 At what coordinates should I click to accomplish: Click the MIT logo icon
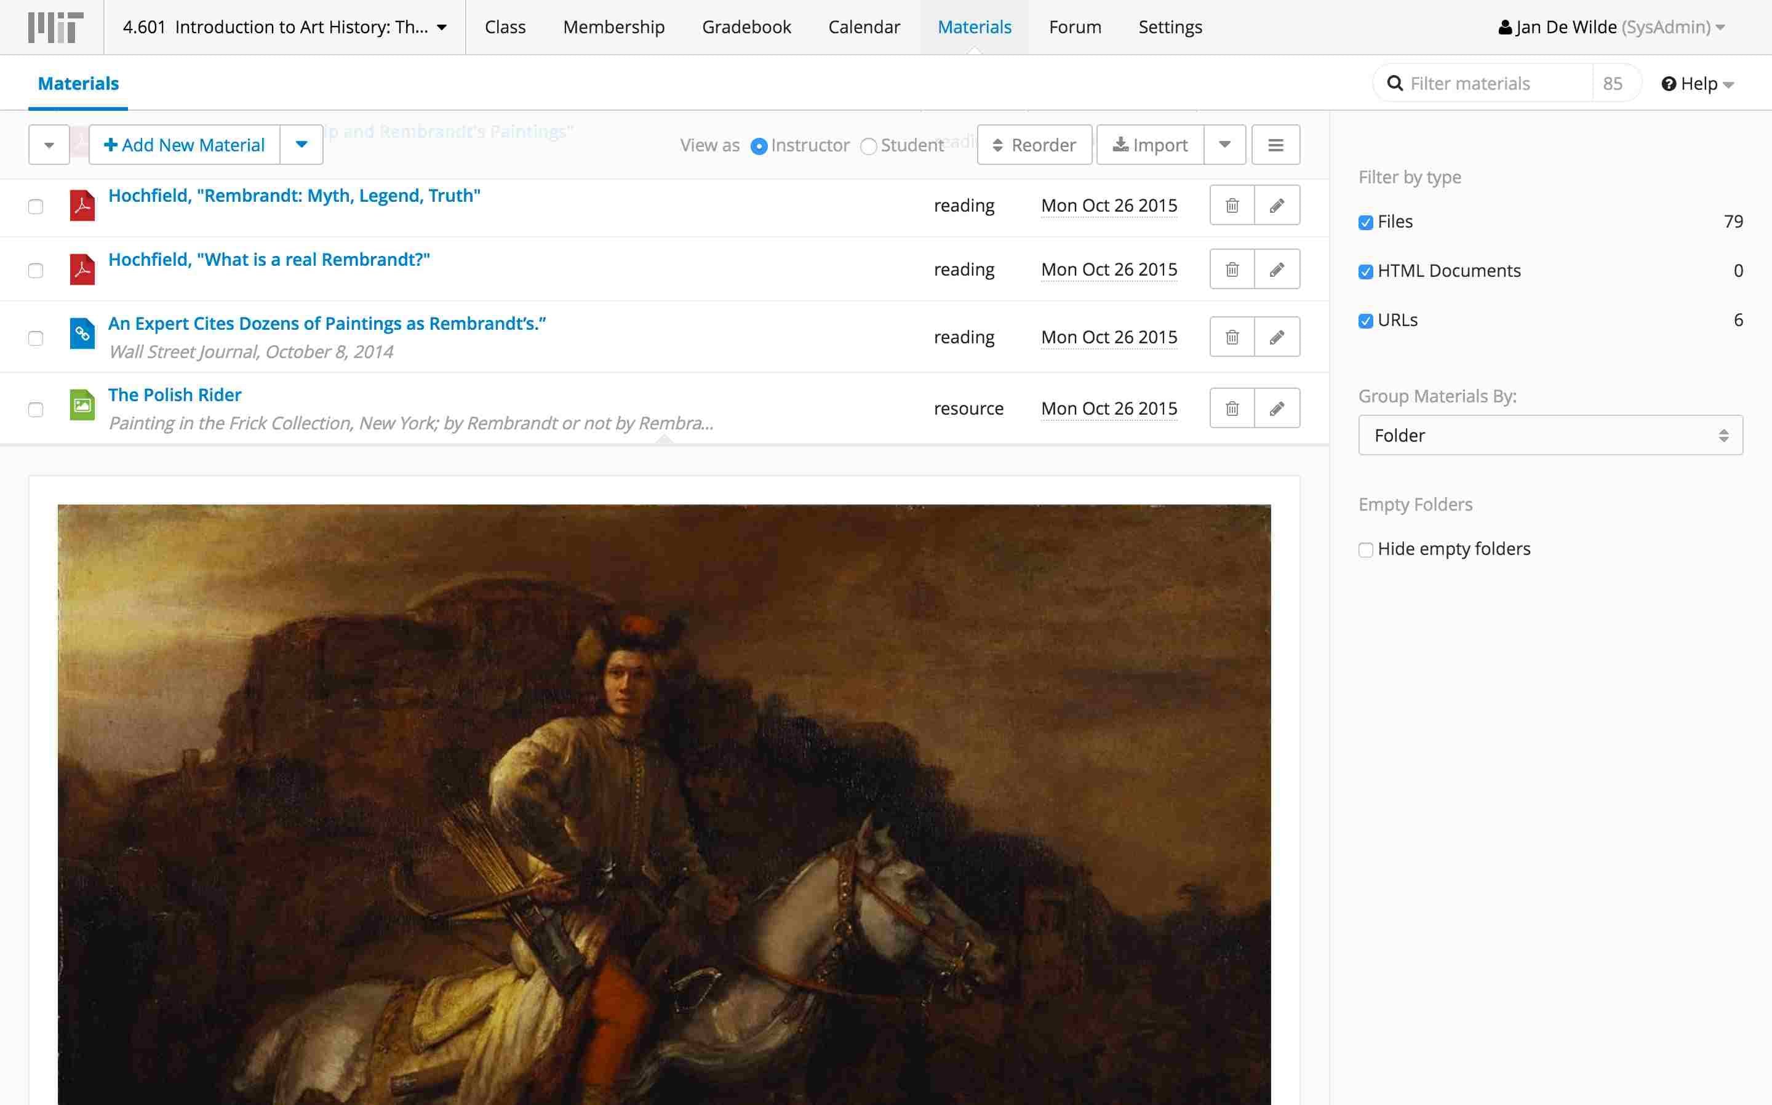click(x=55, y=27)
